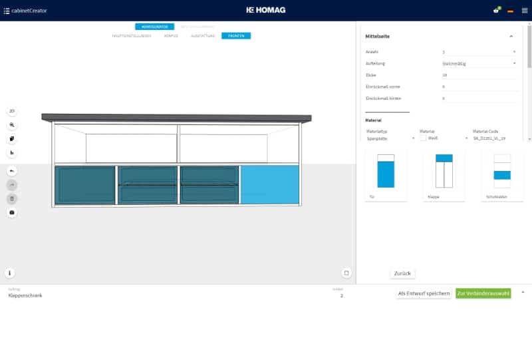Open the Fronten tab
This screenshot has width=532, height=346.
(x=236, y=36)
